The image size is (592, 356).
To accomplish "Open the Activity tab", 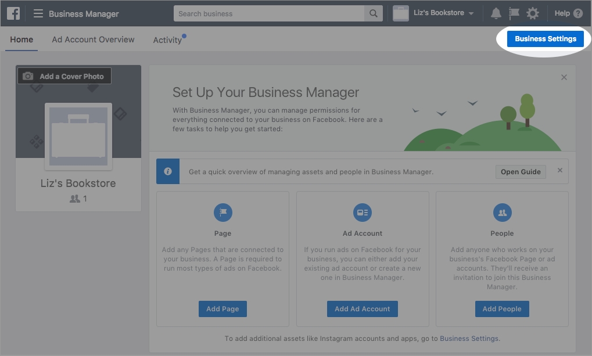I will pyautogui.click(x=167, y=40).
